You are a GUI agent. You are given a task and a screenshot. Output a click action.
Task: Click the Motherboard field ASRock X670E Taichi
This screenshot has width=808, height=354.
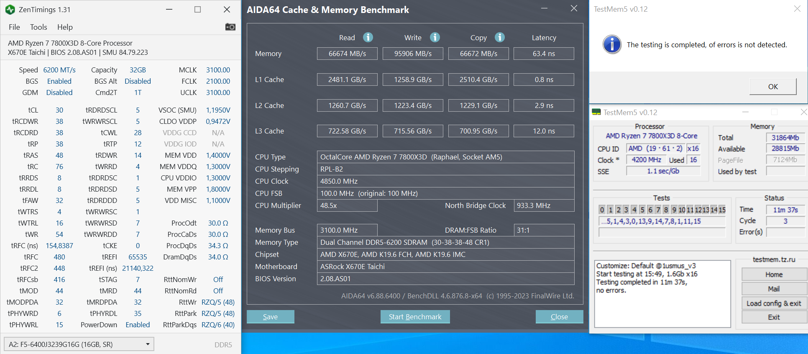click(445, 267)
